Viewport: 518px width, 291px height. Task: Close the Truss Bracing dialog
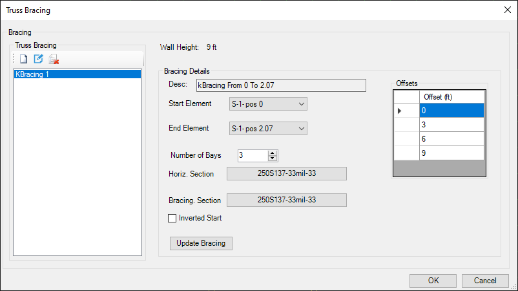[504, 10]
